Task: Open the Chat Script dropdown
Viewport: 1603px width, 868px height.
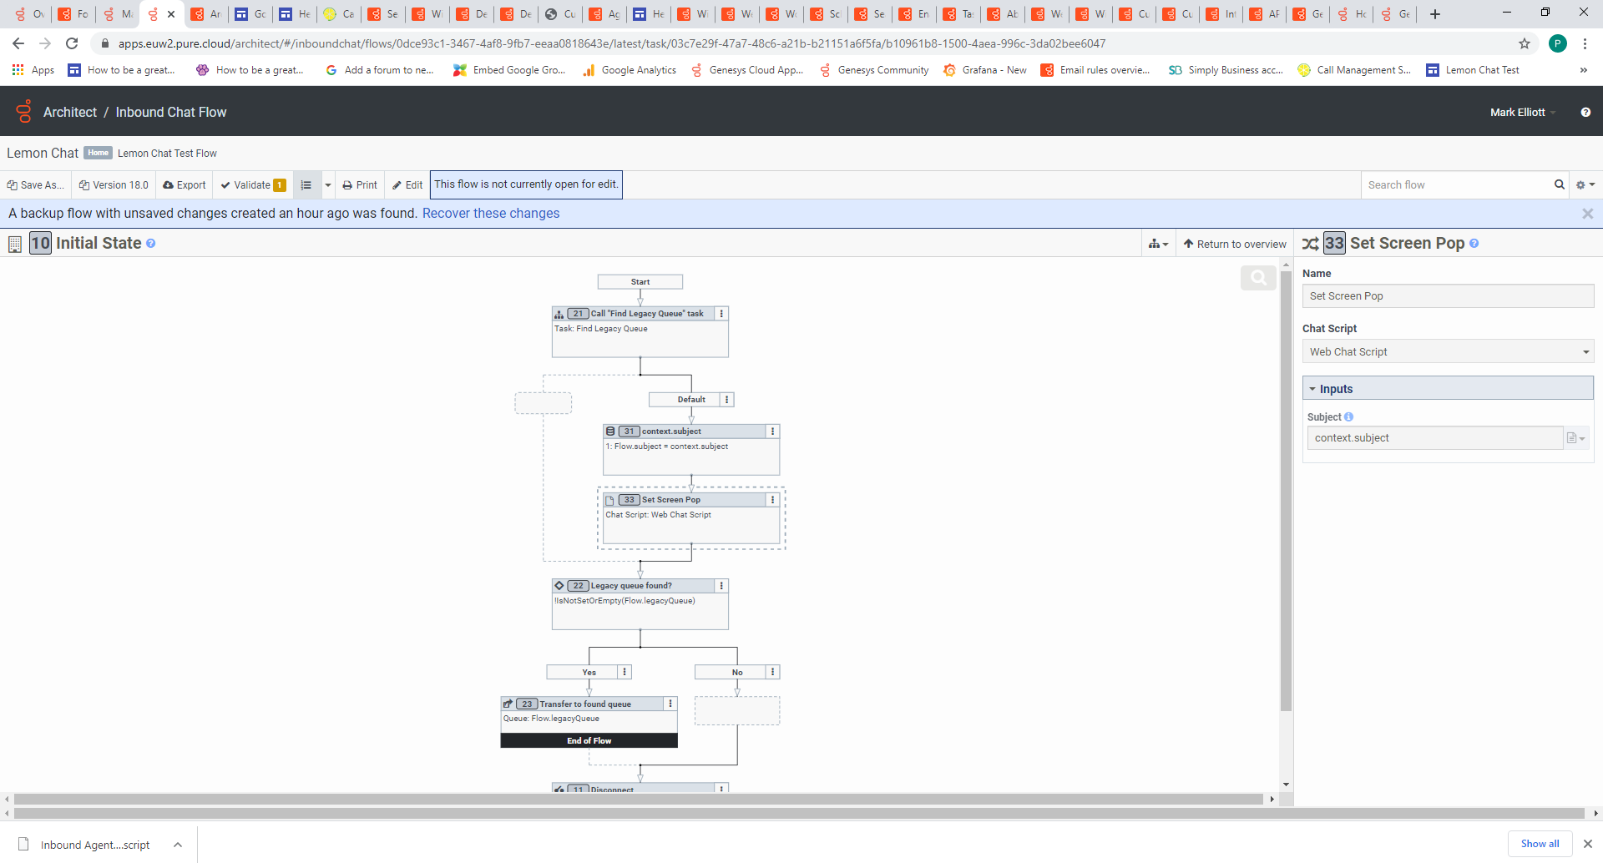Action: click(x=1448, y=352)
